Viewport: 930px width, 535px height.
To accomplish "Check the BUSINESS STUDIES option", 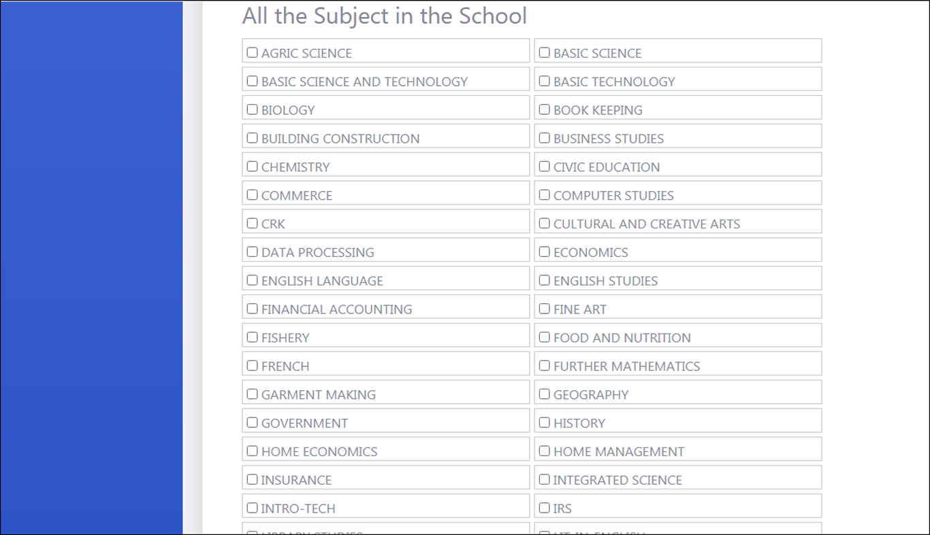I will [544, 138].
